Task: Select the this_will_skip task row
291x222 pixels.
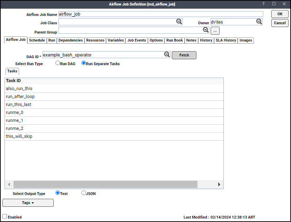Action: (x=114, y=136)
